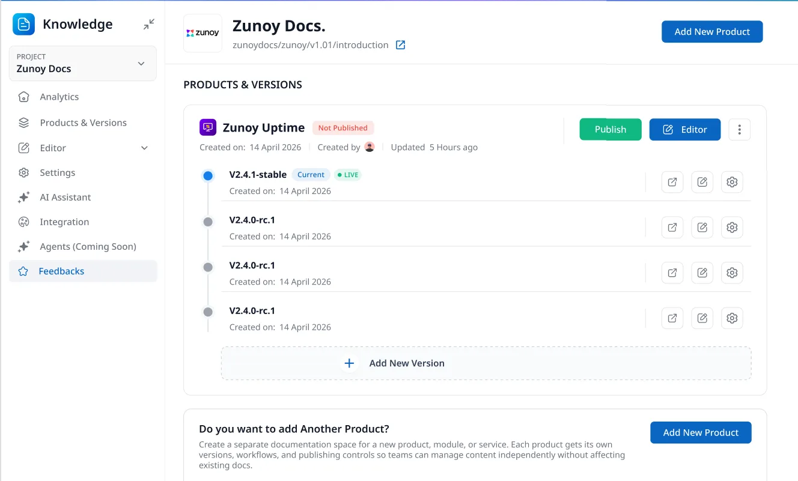The image size is (798, 481).
Task: Click the LIVE status badge
Action: pyautogui.click(x=348, y=175)
